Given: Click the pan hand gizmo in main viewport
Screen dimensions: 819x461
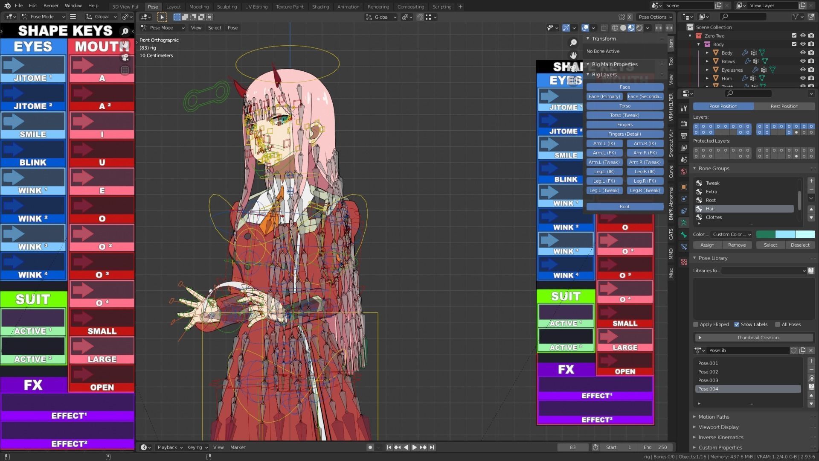Looking at the screenshot, I should (573, 55).
